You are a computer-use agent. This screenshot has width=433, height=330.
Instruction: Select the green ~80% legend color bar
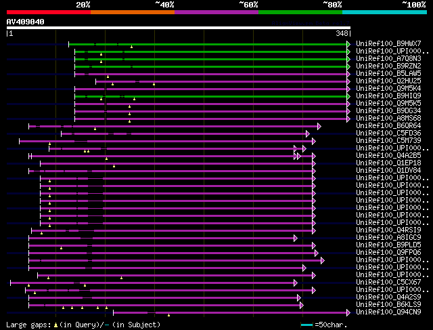pyautogui.click(x=300, y=12)
